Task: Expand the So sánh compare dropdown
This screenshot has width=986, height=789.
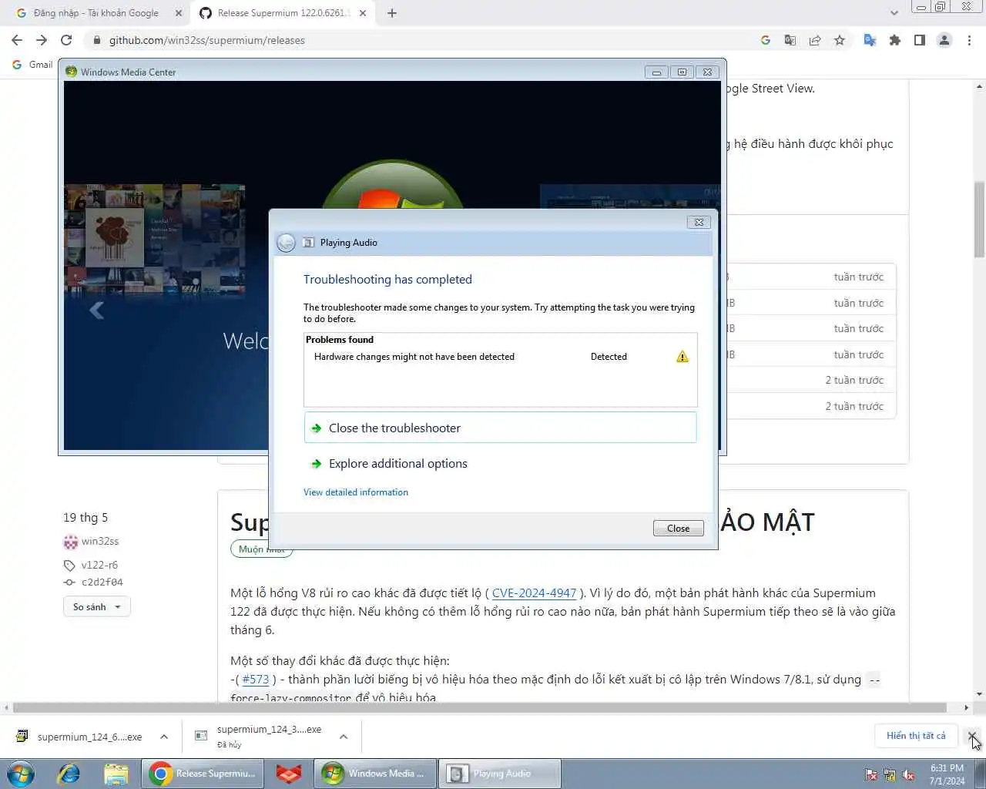Action: pos(97,607)
